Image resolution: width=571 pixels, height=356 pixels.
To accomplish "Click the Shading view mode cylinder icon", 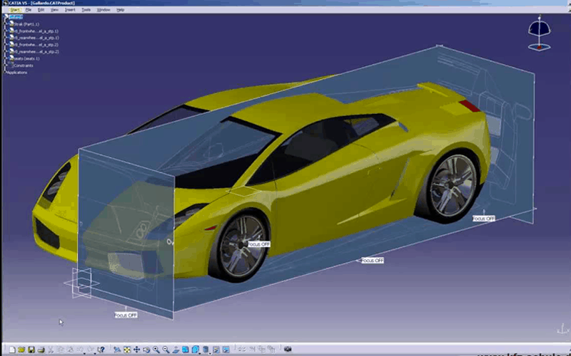I will click(x=206, y=350).
